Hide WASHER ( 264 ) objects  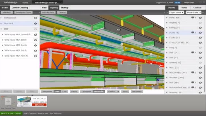[x=200, y=78]
